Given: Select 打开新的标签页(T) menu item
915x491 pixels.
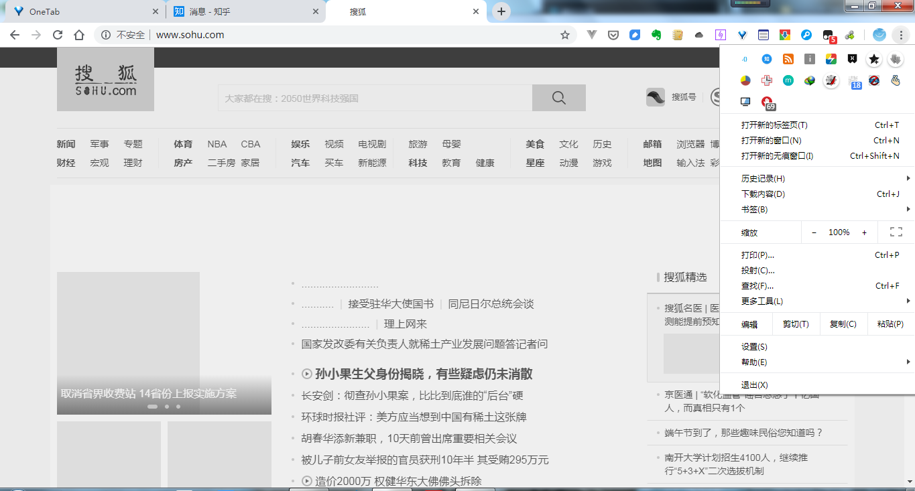Looking at the screenshot, I should pyautogui.click(x=816, y=125).
